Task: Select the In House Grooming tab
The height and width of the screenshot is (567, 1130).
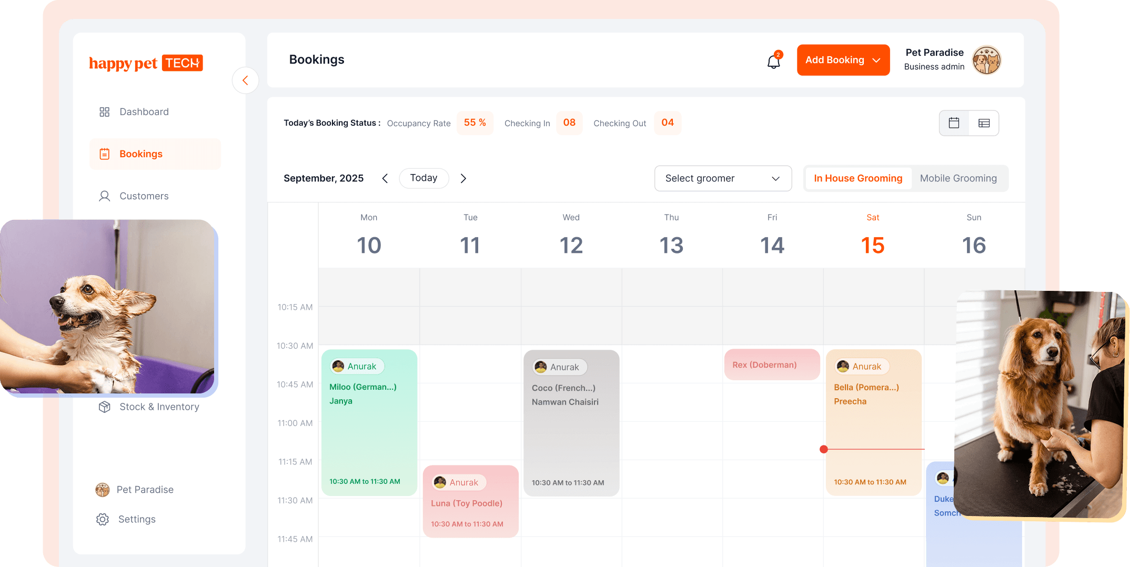Action: click(x=857, y=178)
